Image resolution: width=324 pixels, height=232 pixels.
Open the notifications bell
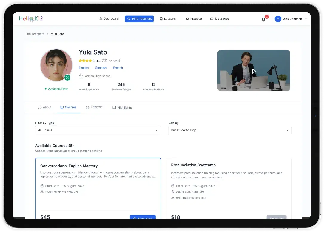click(x=263, y=19)
